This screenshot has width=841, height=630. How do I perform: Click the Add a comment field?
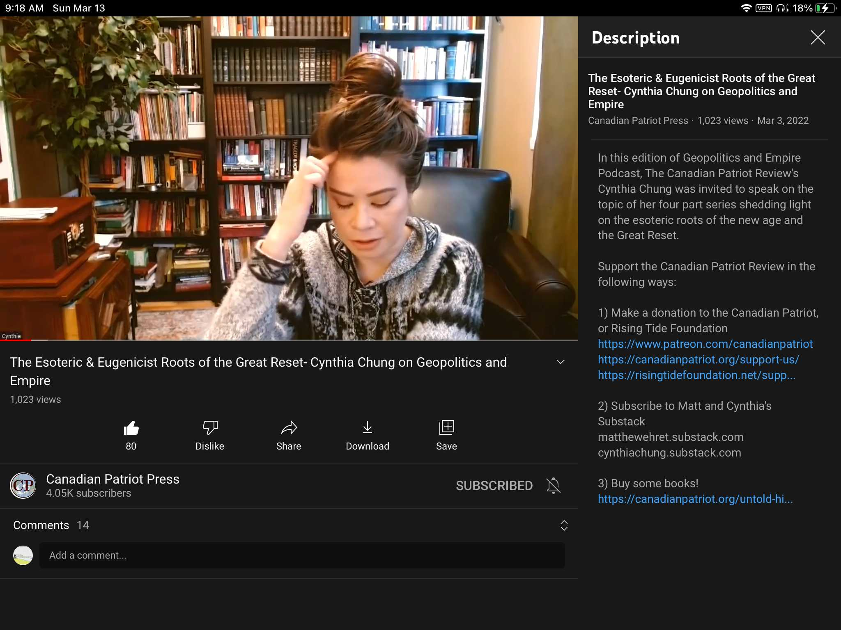(x=302, y=555)
